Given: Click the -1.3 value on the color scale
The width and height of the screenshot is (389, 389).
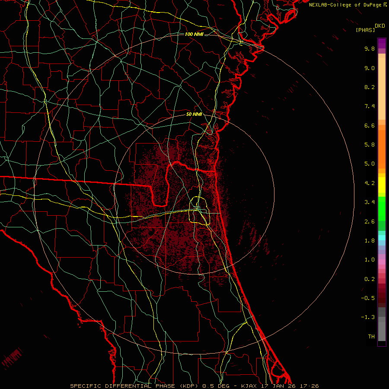Looking at the screenshot, I should pyautogui.click(x=368, y=317).
